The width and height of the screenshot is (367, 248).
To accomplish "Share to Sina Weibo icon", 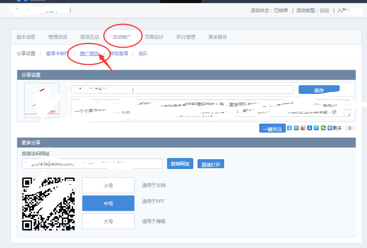I will [x=303, y=128].
